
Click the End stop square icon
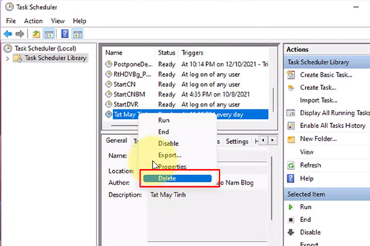pos(290,220)
